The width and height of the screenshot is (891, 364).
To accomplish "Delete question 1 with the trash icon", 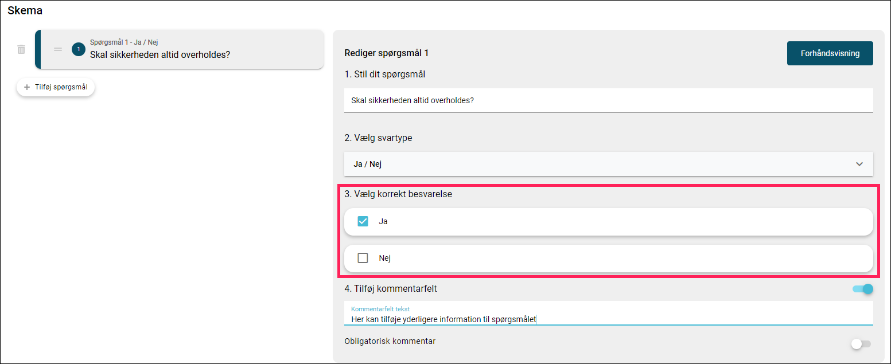I will tap(21, 49).
